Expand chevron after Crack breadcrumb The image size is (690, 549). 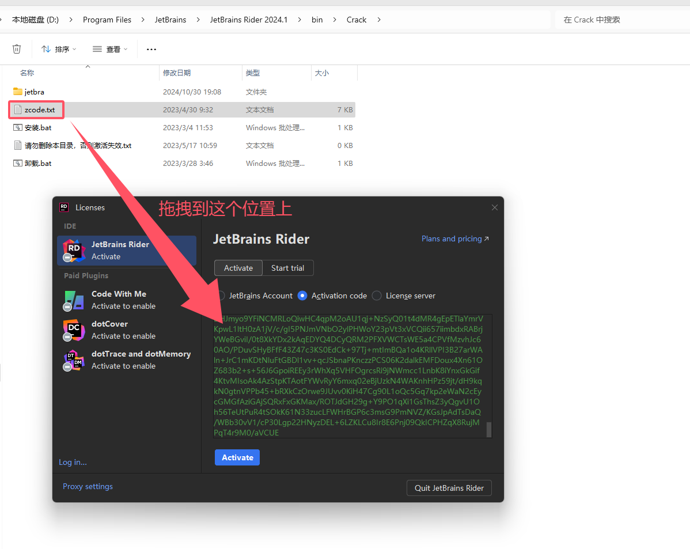pos(379,20)
